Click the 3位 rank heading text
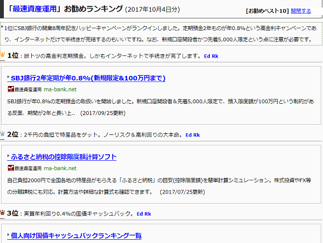 13,213
